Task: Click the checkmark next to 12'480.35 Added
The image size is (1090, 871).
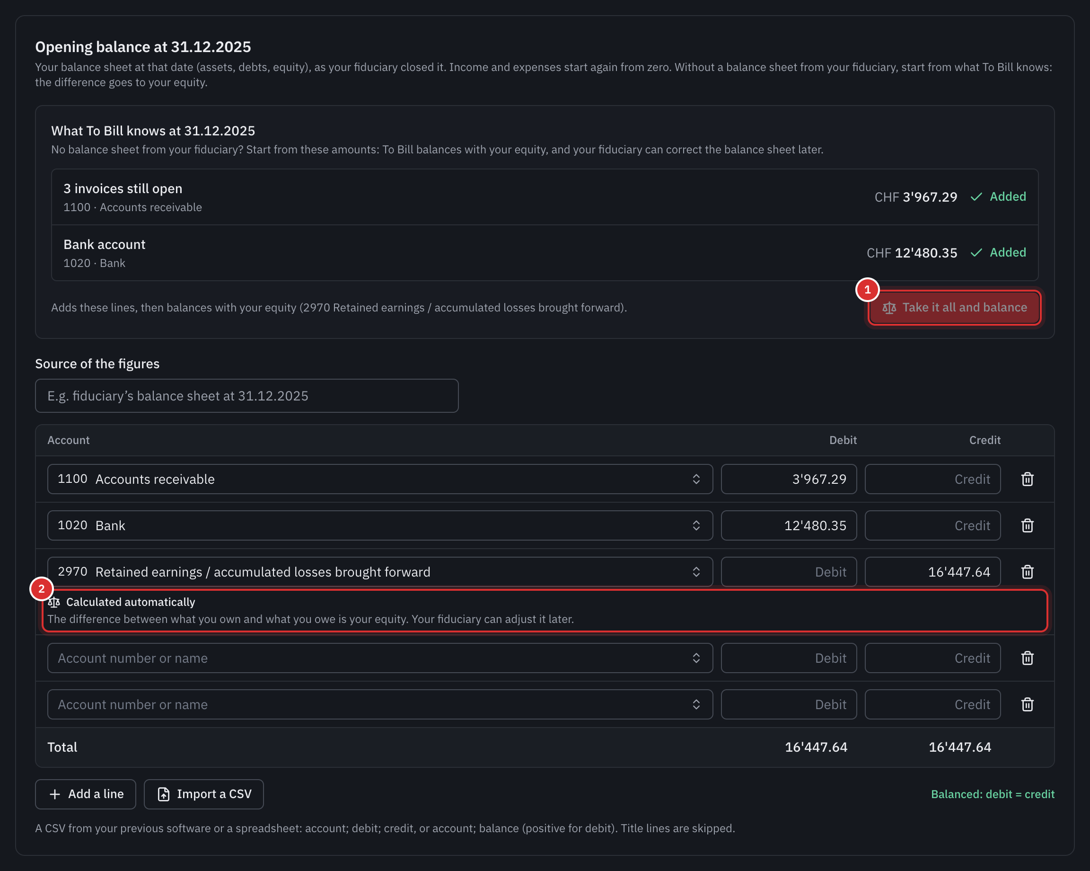Action: pos(976,252)
